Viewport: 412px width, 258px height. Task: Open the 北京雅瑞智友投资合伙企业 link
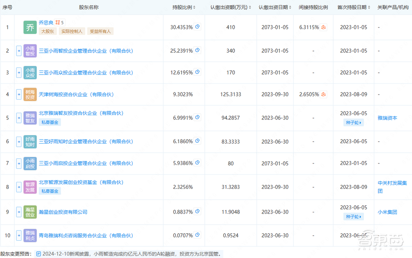coord(82,113)
